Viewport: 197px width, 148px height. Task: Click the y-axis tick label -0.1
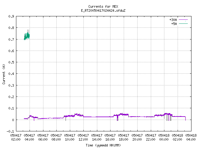pyautogui.click(x=10, y=131)
